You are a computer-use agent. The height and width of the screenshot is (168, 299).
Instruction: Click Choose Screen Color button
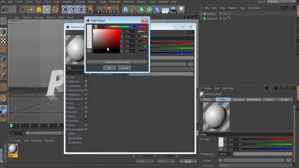click(x=117, y=62)
